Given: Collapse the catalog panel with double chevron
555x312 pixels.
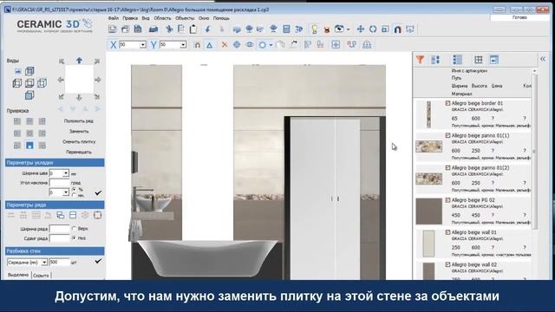Looking at the screenshot, I should [x=543, y=59].
